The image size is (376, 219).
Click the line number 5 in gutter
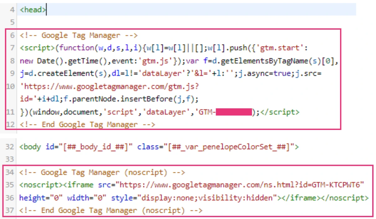(12, 22)
